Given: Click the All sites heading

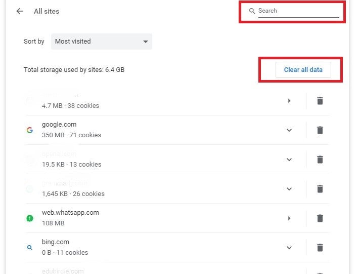Looking at the screenshot, I should (47, 11).
